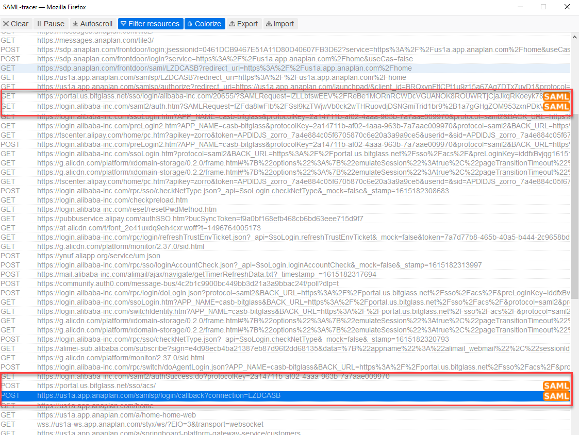Toggle Pause on the trace capture
This screenshot has height=435, width=579.
point(50,24)
